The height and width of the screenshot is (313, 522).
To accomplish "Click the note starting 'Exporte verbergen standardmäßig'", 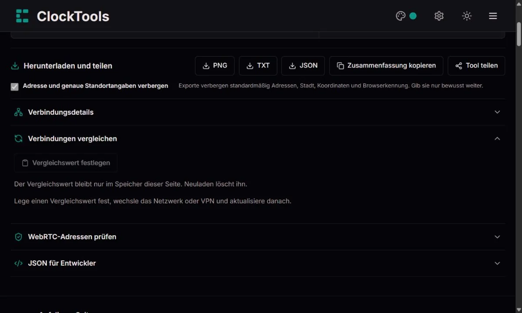I will pos(331,86).
